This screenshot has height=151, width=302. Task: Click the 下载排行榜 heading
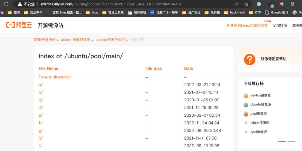click(253, 83)
